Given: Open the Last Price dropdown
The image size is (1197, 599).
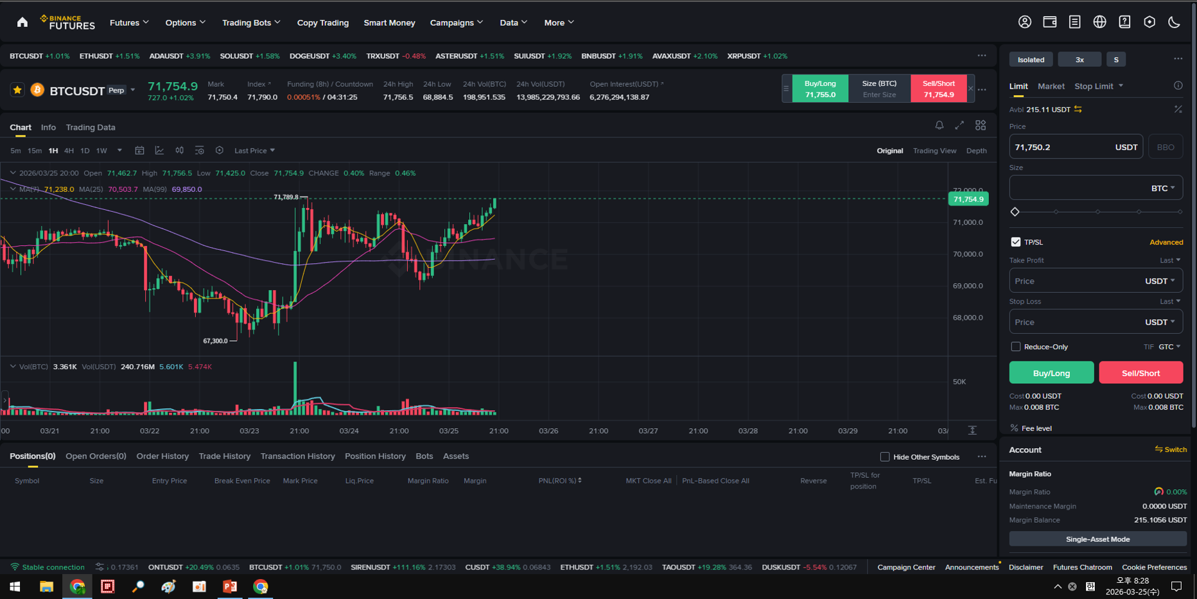Looking at the screenshot, I should point(254,151).
